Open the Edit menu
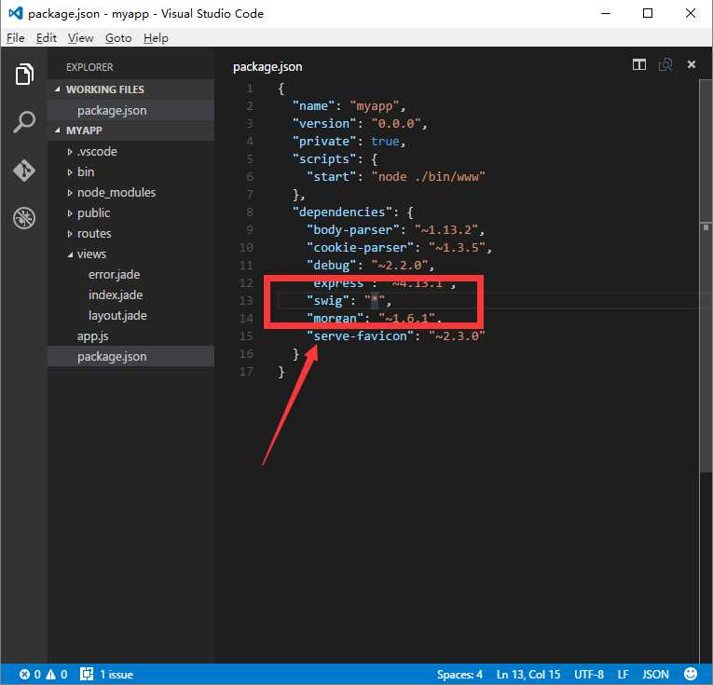Viewport: 713px width, 685px height. [x=47, y=38]
